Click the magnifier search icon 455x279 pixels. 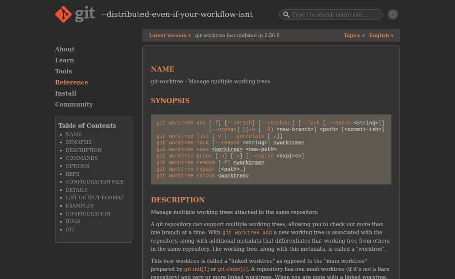click(286, 15)
